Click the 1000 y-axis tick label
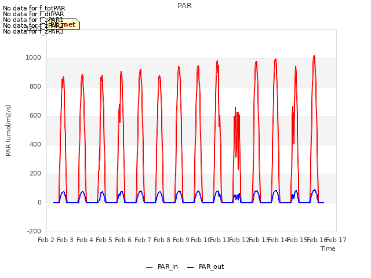The image size is (371, 278). [34, 58]
